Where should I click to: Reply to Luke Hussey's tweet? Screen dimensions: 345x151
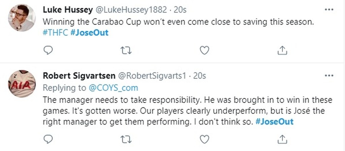(49, 50)
